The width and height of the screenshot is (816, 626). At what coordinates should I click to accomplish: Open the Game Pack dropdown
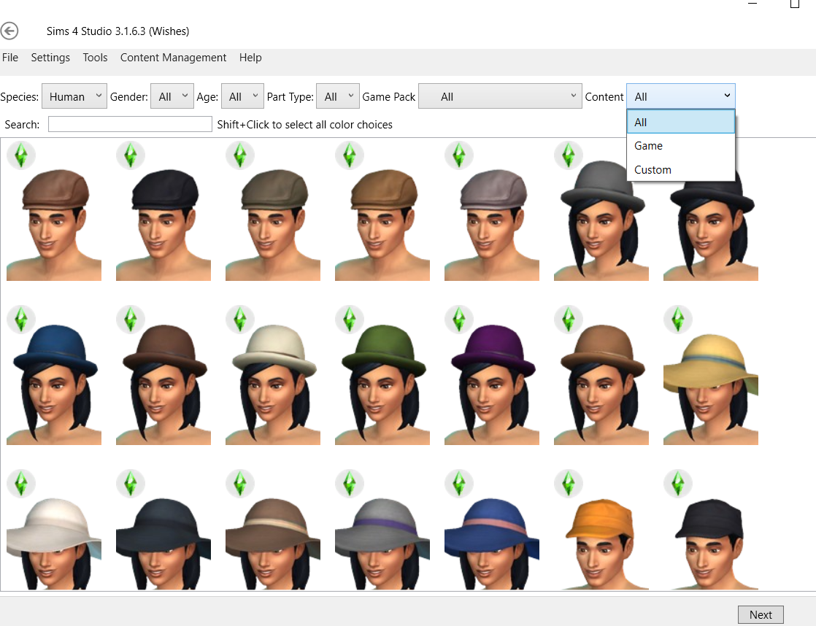pyautogui.click(x=500, y=96)
